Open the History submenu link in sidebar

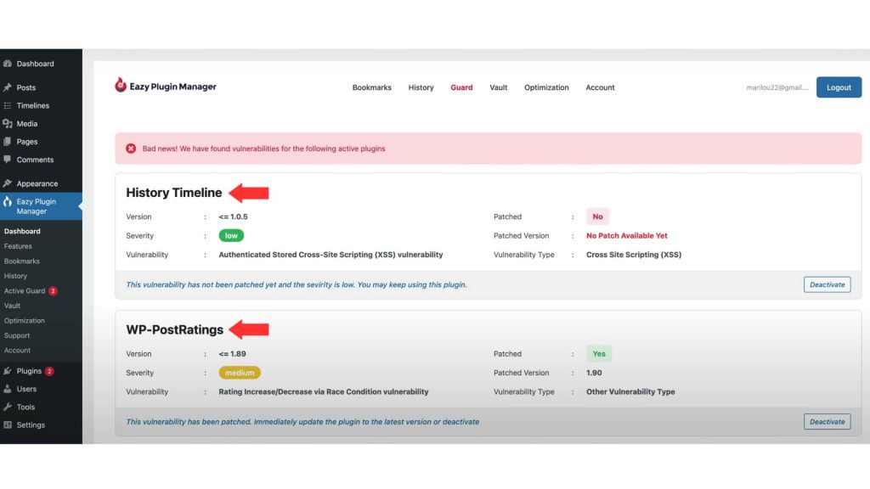pos(15,276)
